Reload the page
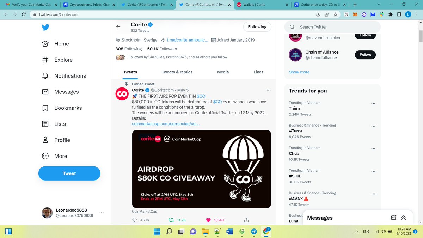Screen dimensions: 423x238 (x=24, y=14)
